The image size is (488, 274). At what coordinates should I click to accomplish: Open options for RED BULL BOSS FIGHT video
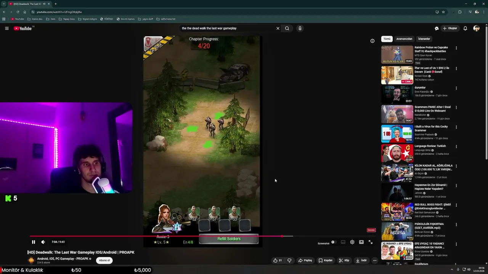point(456,205)
